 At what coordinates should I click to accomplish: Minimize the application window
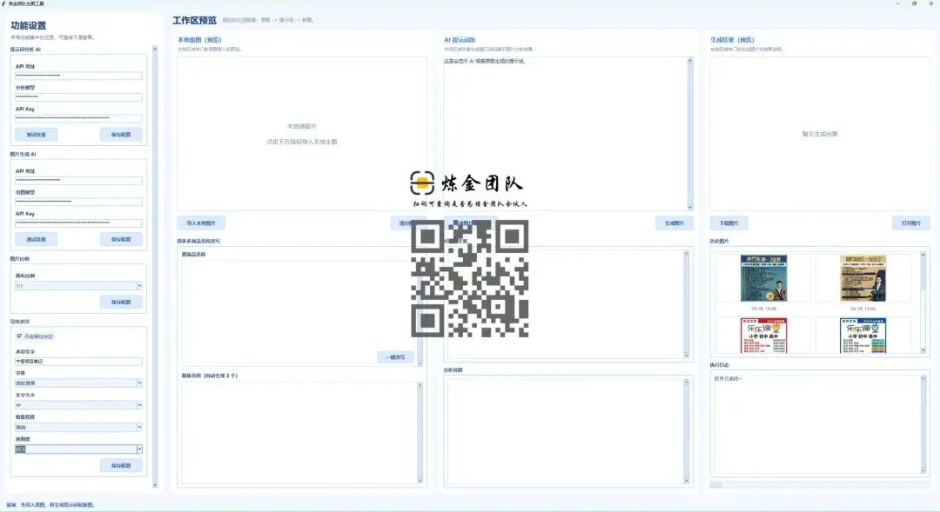pyautogui.click(x=897, y=3)
